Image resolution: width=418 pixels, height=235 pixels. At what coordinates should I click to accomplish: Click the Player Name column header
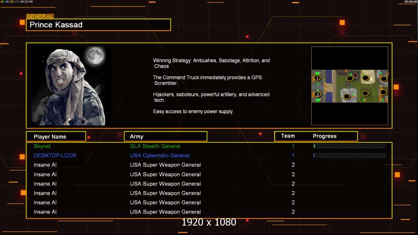coord(56,136)
